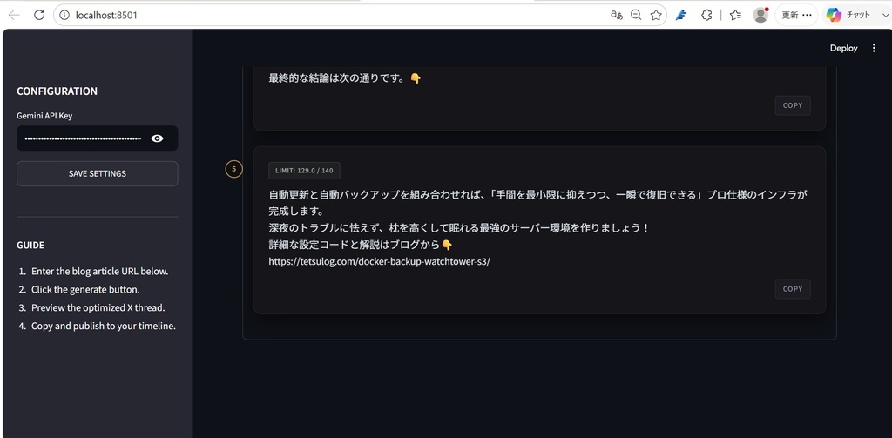Image resolution: width=892 pixels, height=438 pixels.
Task: Reload the page with refresh icon
Action: coord(38,16)
